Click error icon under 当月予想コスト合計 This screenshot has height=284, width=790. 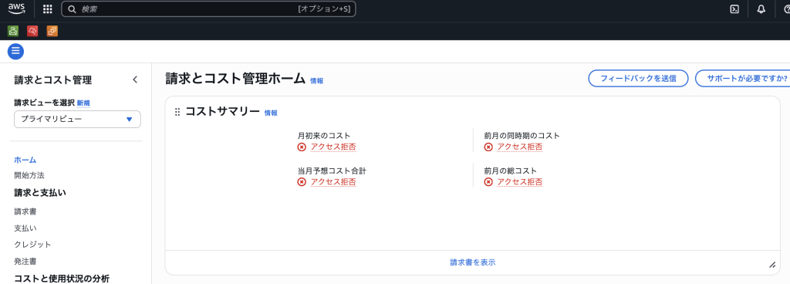[x=302, y=182]
